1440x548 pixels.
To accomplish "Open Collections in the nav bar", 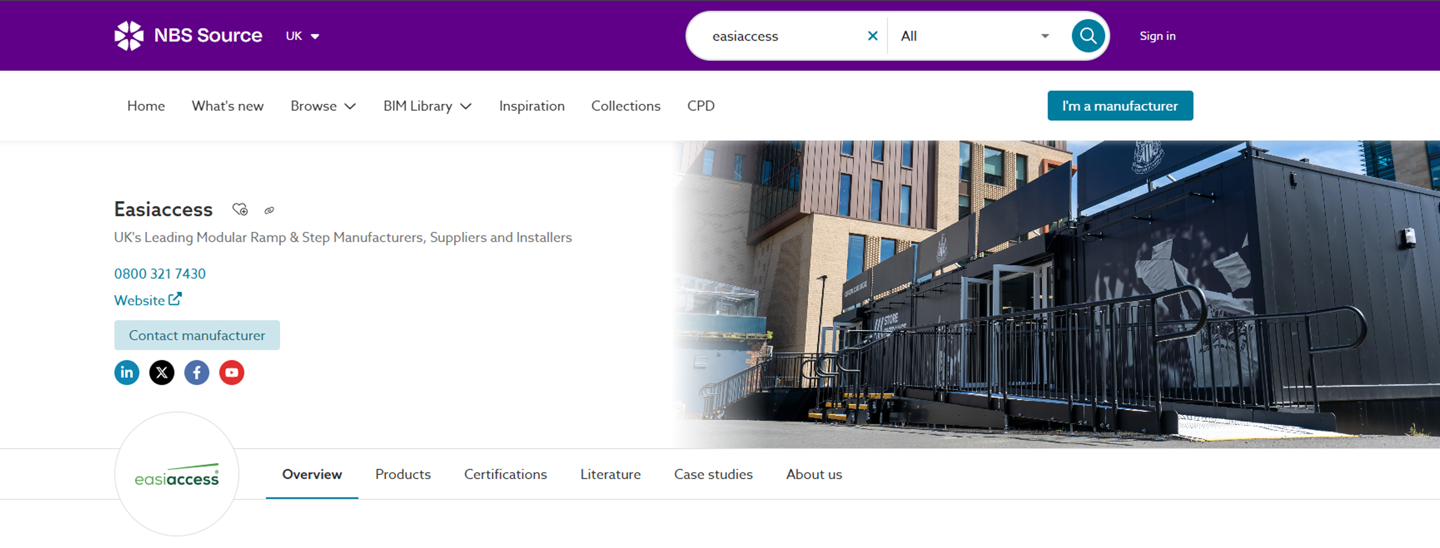I will tap(626, 106).
